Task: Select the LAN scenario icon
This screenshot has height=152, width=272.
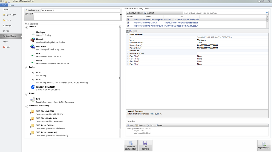Action: [x=33, y=55]
